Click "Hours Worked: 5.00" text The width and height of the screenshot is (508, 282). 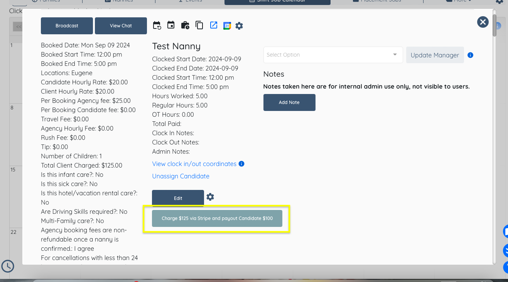(x=180, y=96)
